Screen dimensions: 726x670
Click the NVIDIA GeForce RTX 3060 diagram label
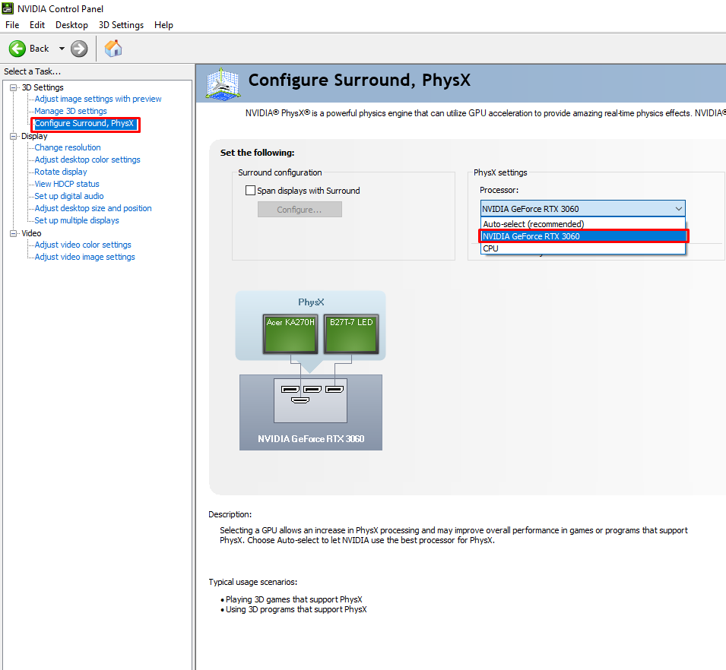click(311, 438)
